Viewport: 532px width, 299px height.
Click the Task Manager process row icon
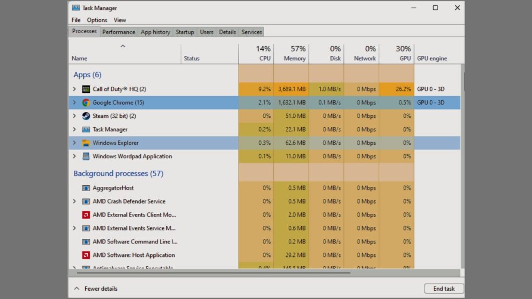pyautogui.click(x=86, y=129)
